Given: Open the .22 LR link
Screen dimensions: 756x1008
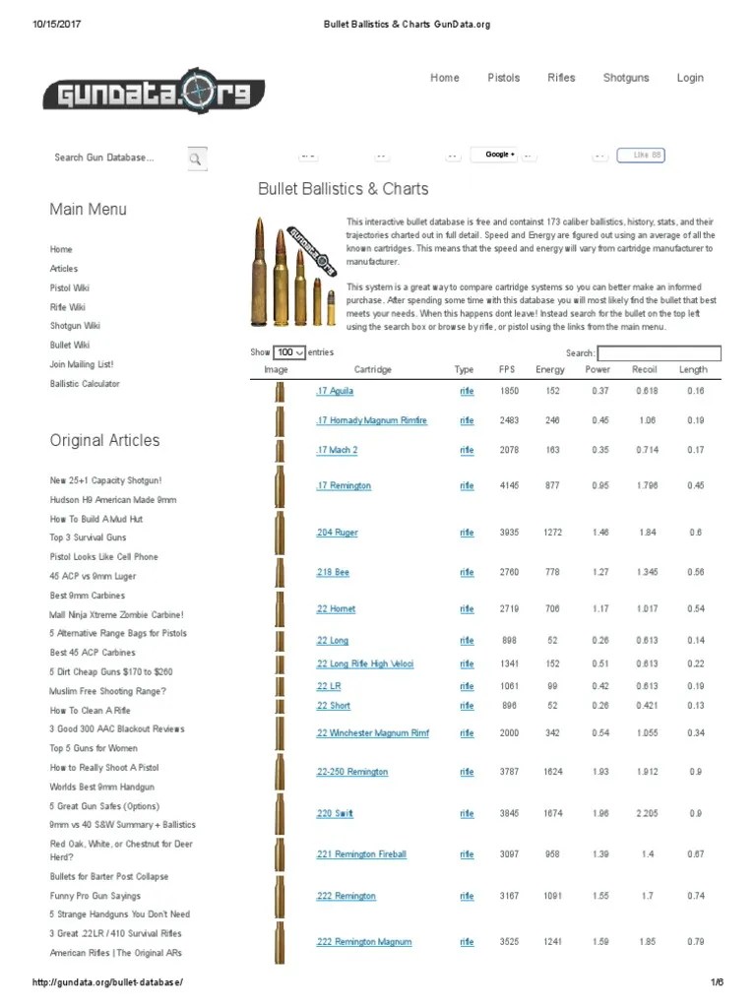Looking at the screenshot, I should [329, 686].
